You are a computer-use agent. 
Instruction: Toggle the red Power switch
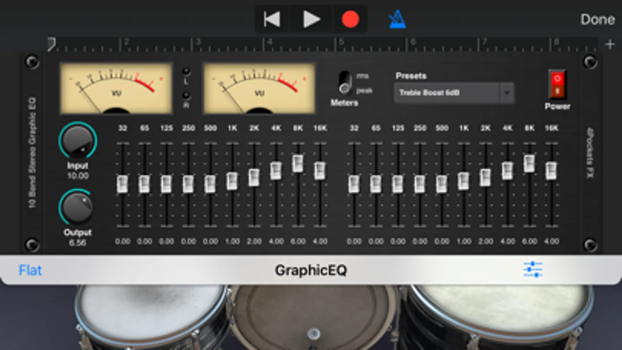[x=557, y=84]
